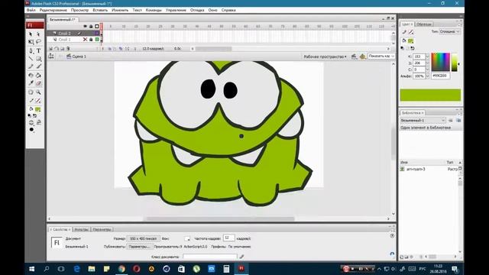Toggle the Onion Skin button in timeline
The width and height of the screenshot is (489, 275).
[109, 49]
